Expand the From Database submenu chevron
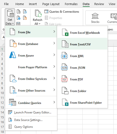Viewport: 117px width, 134px height. point(54,43)
